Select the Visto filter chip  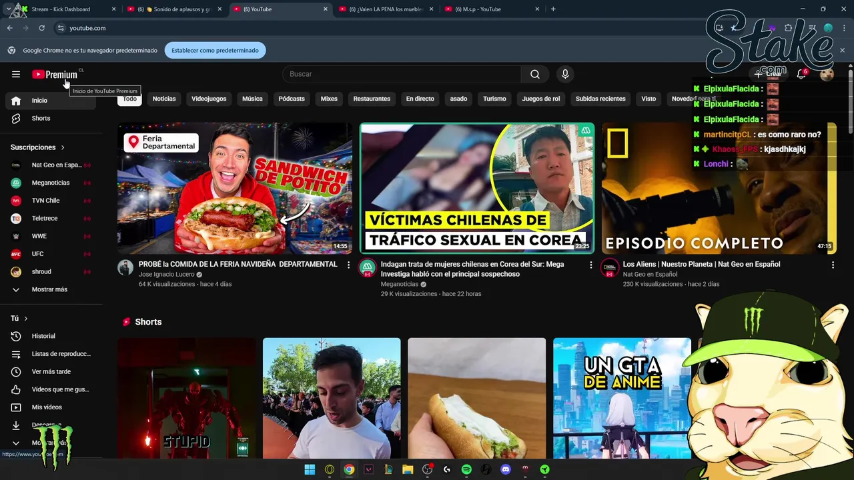click(649, 99)
